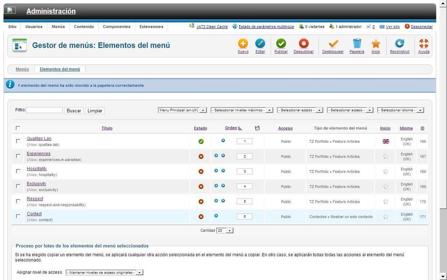The width and height of the screenshot is (447, 280).
Task: Move Qualitas Lab down in order
Action: coord(223,140)
